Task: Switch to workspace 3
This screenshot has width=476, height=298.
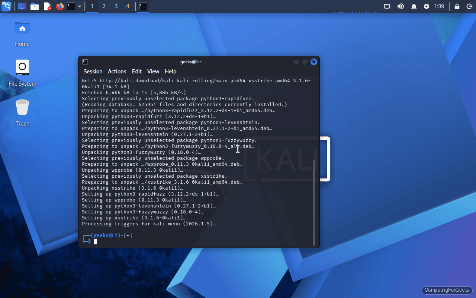Action: coord(116,6)
